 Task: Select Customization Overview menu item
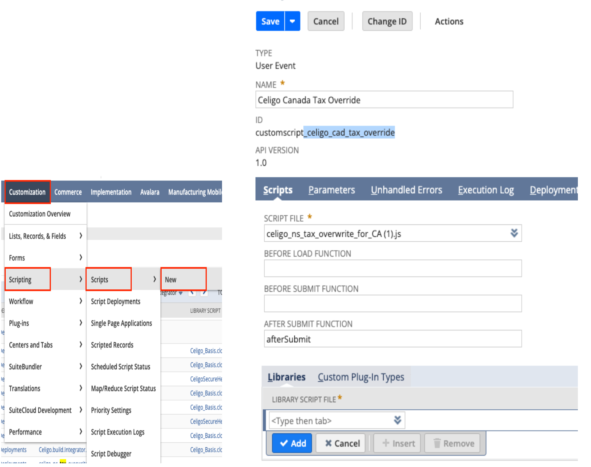pyautogui.click(x=46, y=214)
